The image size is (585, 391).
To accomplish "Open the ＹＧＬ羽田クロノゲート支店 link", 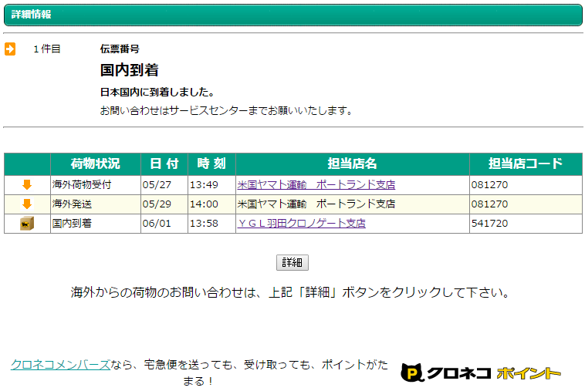I will point(301,224).
